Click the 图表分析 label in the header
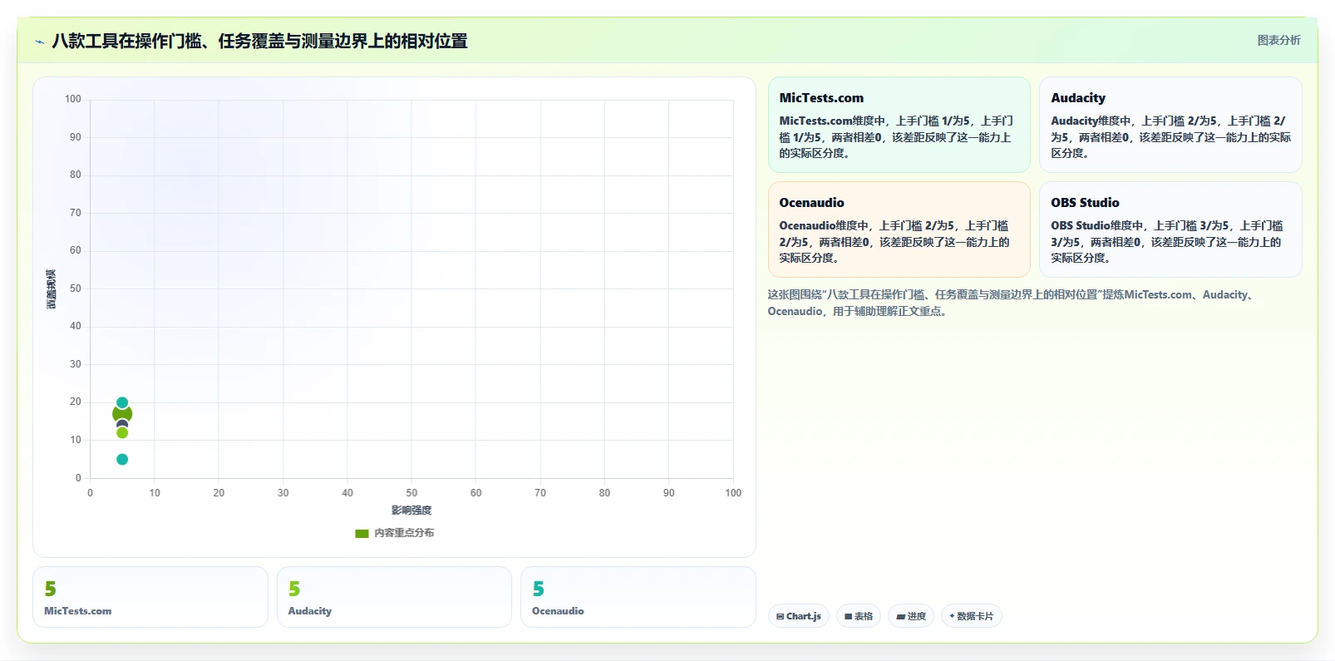Viewport: 1335px width, 661px height. pyautogui.click(x=1278, y=40)
